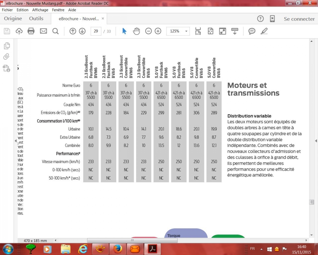Click 'Couple Nm' row label
Screen dimensions: 318x255
tap(72, 105)
